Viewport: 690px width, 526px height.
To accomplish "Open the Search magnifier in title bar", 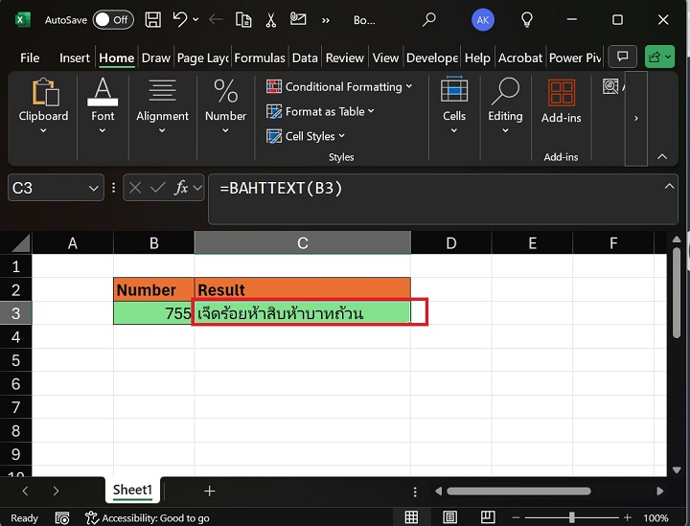I will click(x=428, y=19).
